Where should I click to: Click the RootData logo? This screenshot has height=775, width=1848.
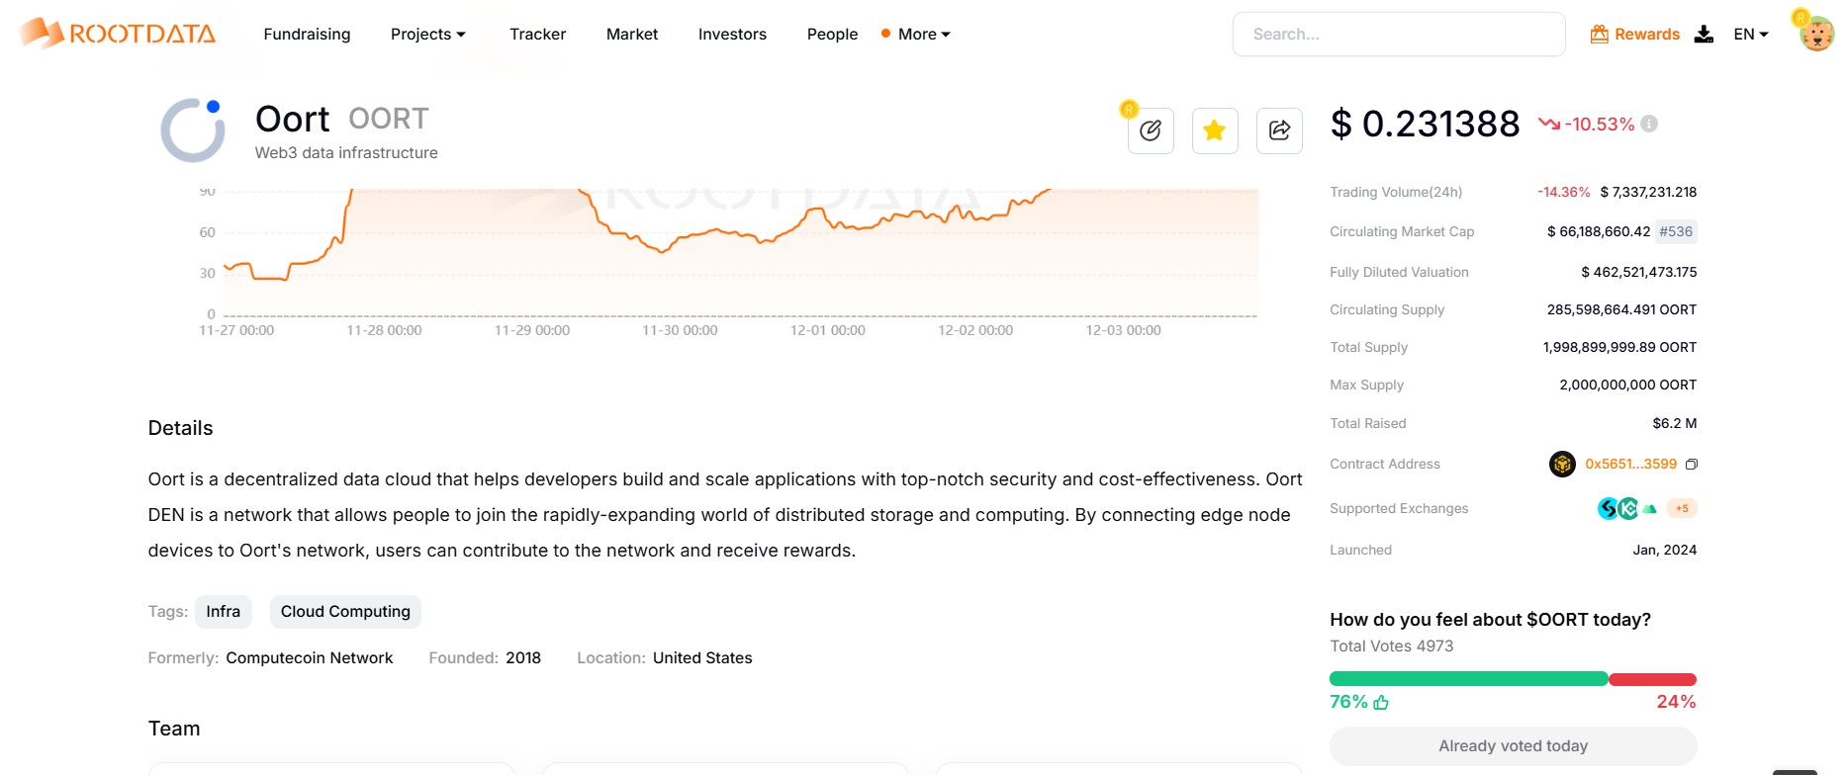pyautogui.click(x=118, y=34)
